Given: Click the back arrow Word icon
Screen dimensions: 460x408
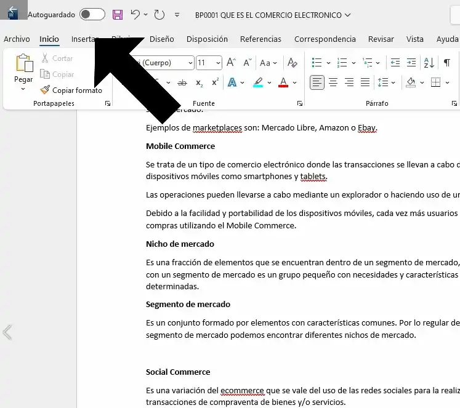Looking at the screenshot, I should (x=14, y=10).
